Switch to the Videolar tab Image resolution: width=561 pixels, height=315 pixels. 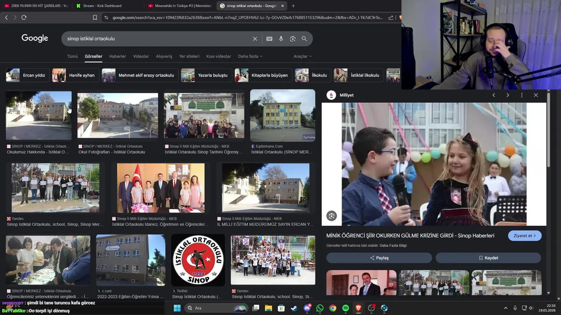(x=141, y=56)
